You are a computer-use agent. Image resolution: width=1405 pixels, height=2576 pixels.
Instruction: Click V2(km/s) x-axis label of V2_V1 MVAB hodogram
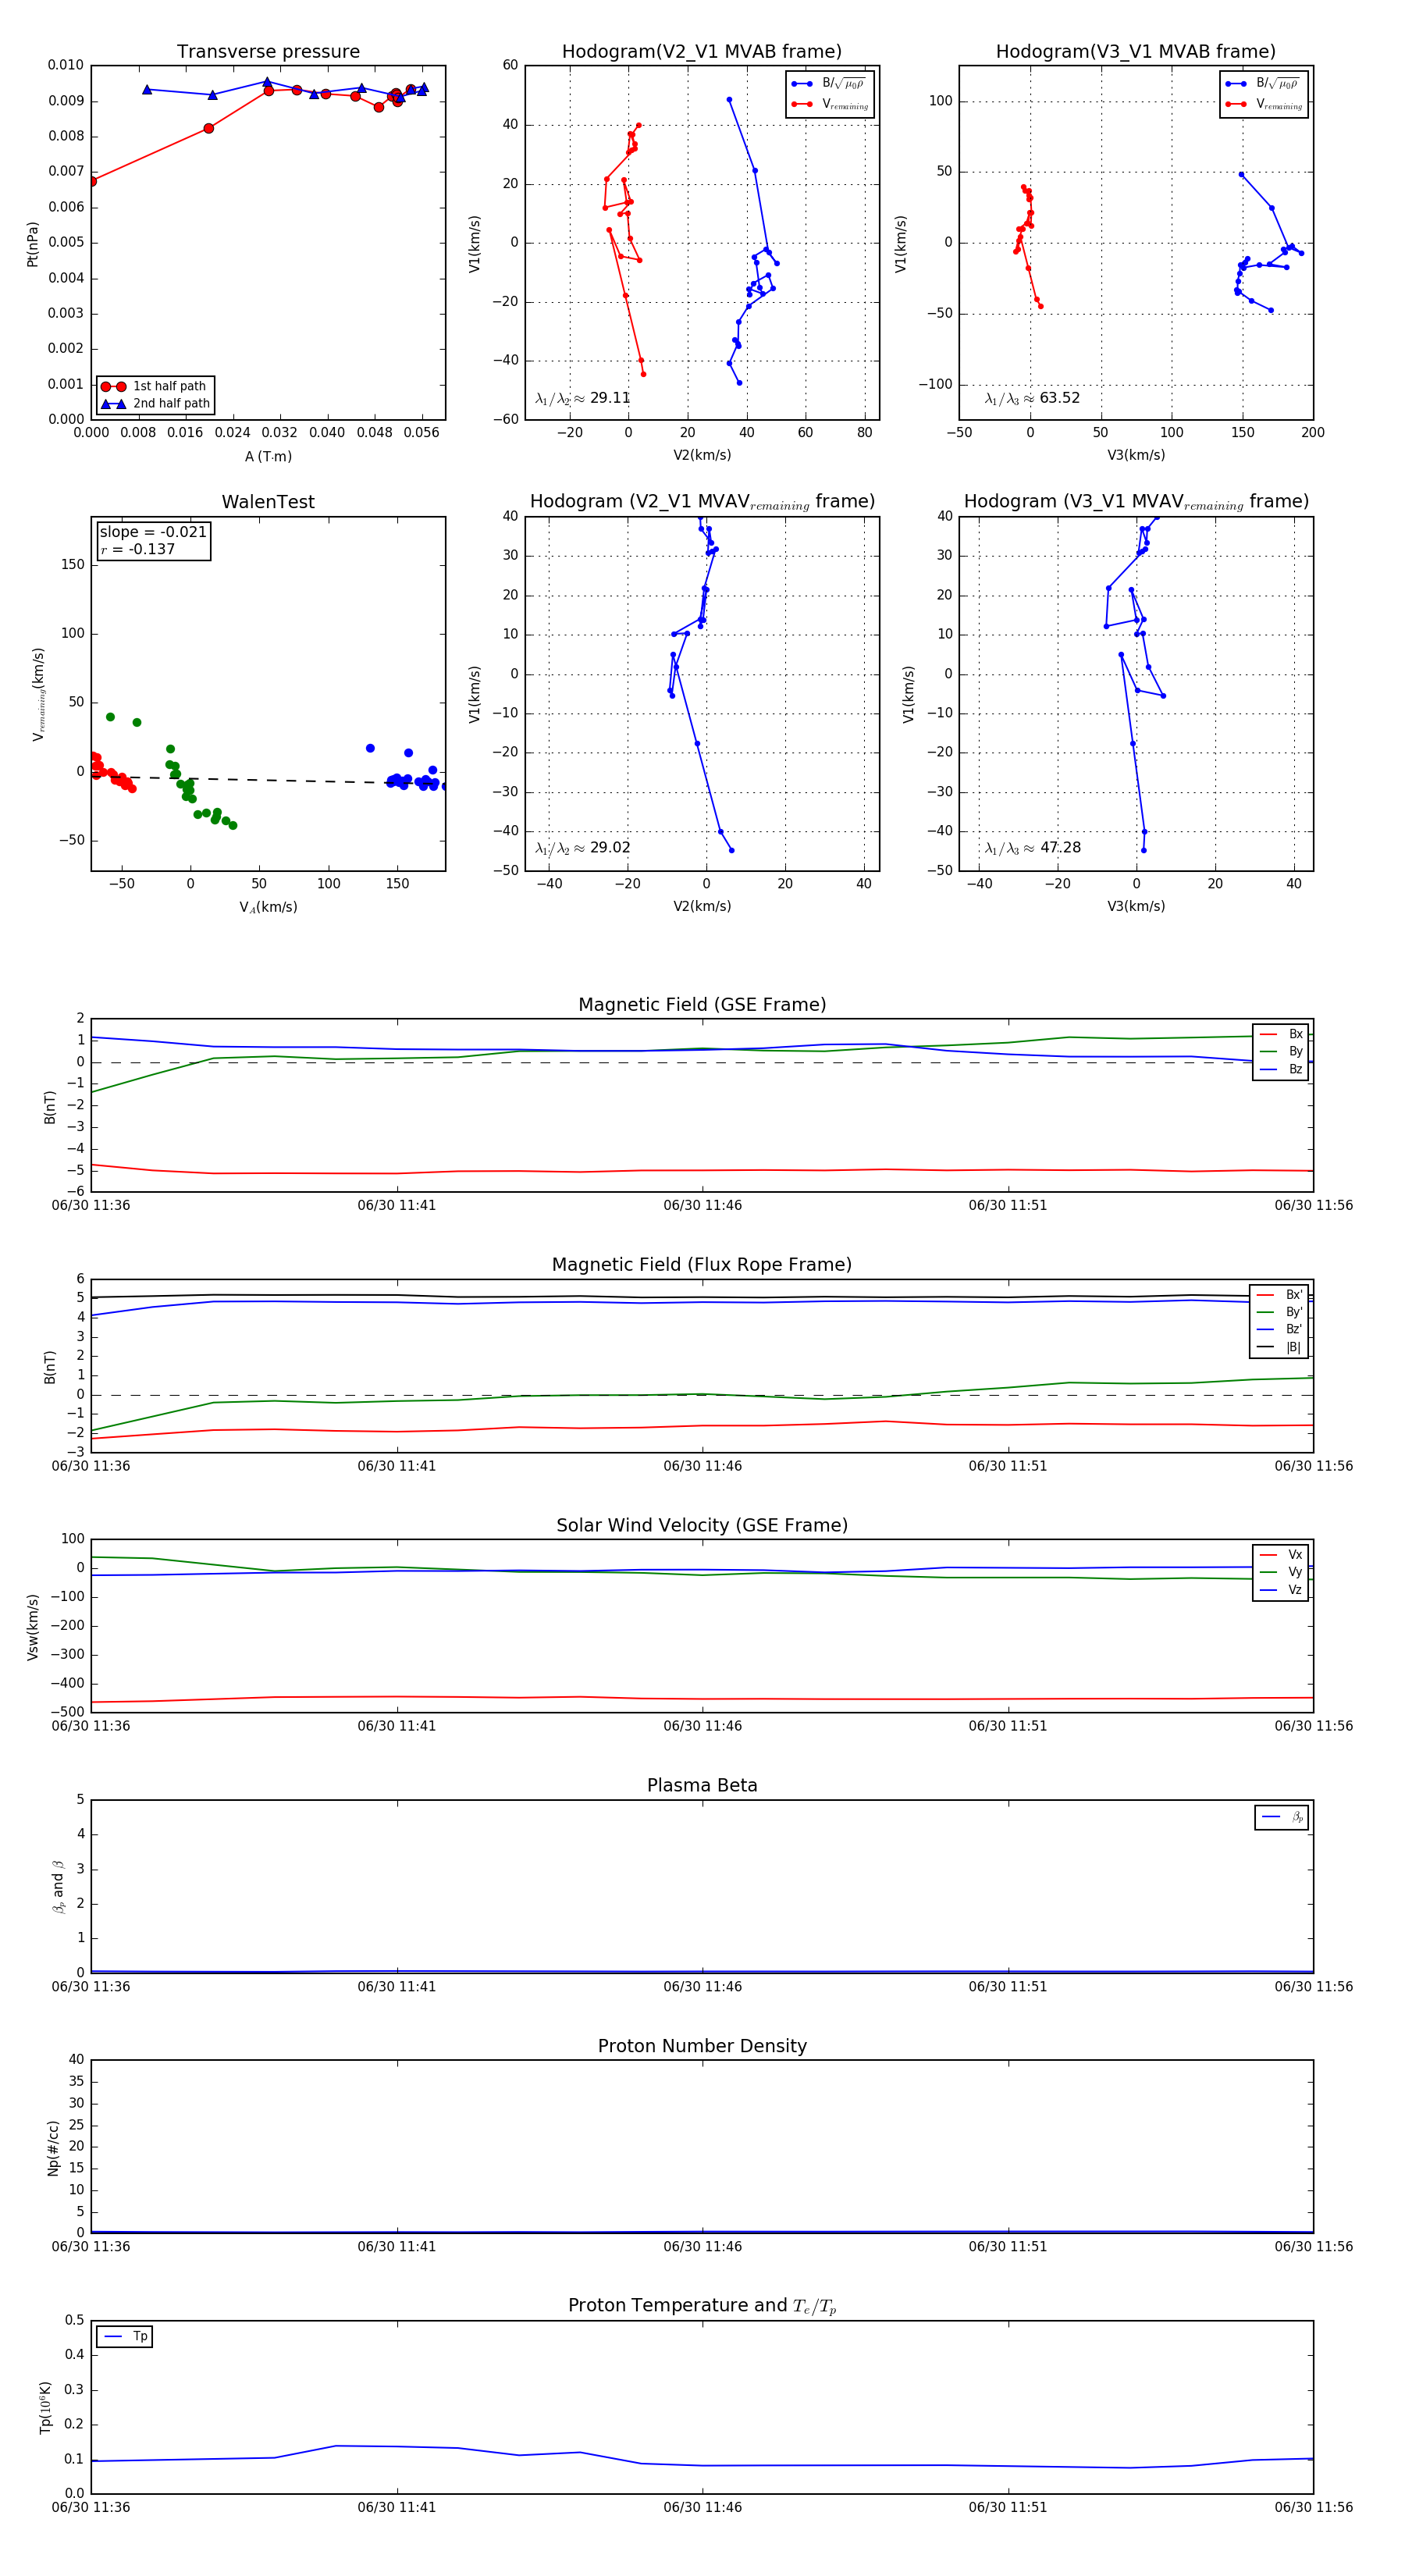(702, 456)
